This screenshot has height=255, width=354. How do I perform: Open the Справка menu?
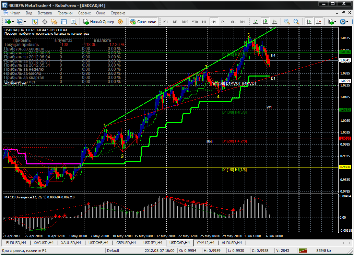pos(118,13)
